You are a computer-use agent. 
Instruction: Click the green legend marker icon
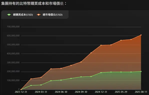point(9,15)
